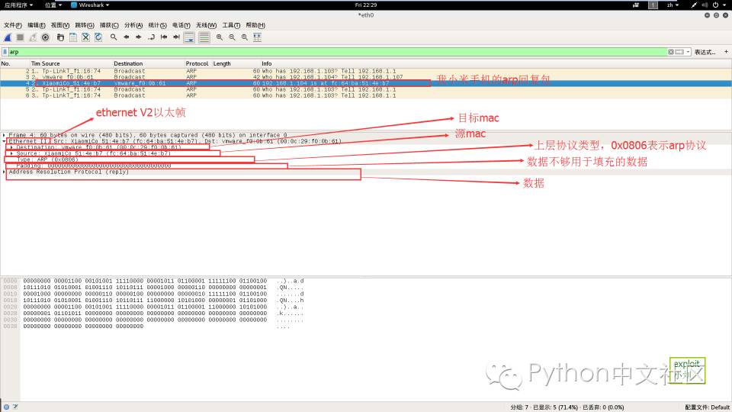Open the 文件(F) menu
The height and width of the screenshot is (412, 732).
tap(13, 25)
